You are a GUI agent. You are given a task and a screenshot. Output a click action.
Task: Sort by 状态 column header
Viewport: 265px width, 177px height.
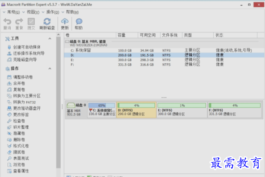tap(235, 35)
